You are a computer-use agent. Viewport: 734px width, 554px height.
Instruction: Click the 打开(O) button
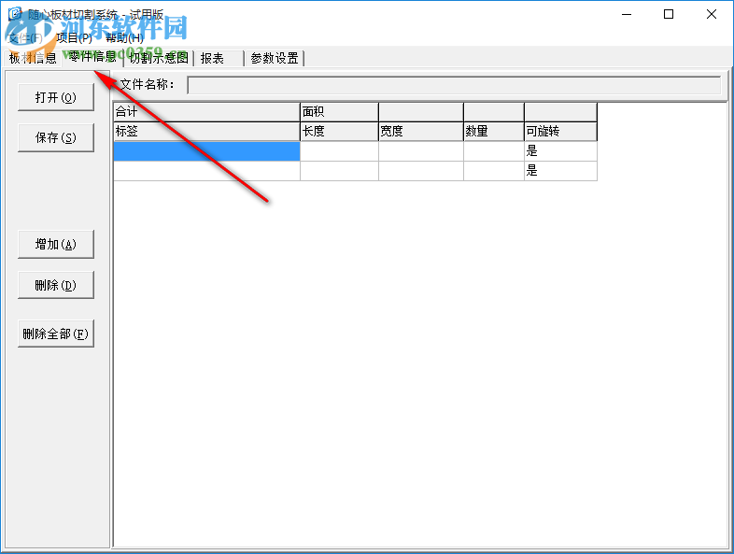pyautogui.click(x=56, y=97)
